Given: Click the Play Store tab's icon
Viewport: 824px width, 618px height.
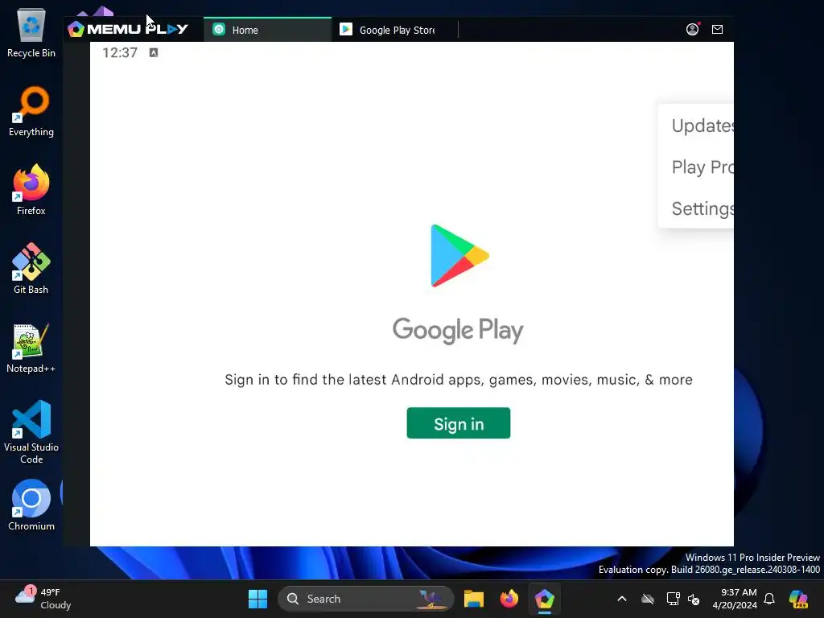Looking at the screenshot, I should tap(346, 30).
